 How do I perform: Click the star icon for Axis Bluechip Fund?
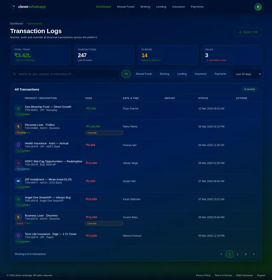click(x=18, y=108)
